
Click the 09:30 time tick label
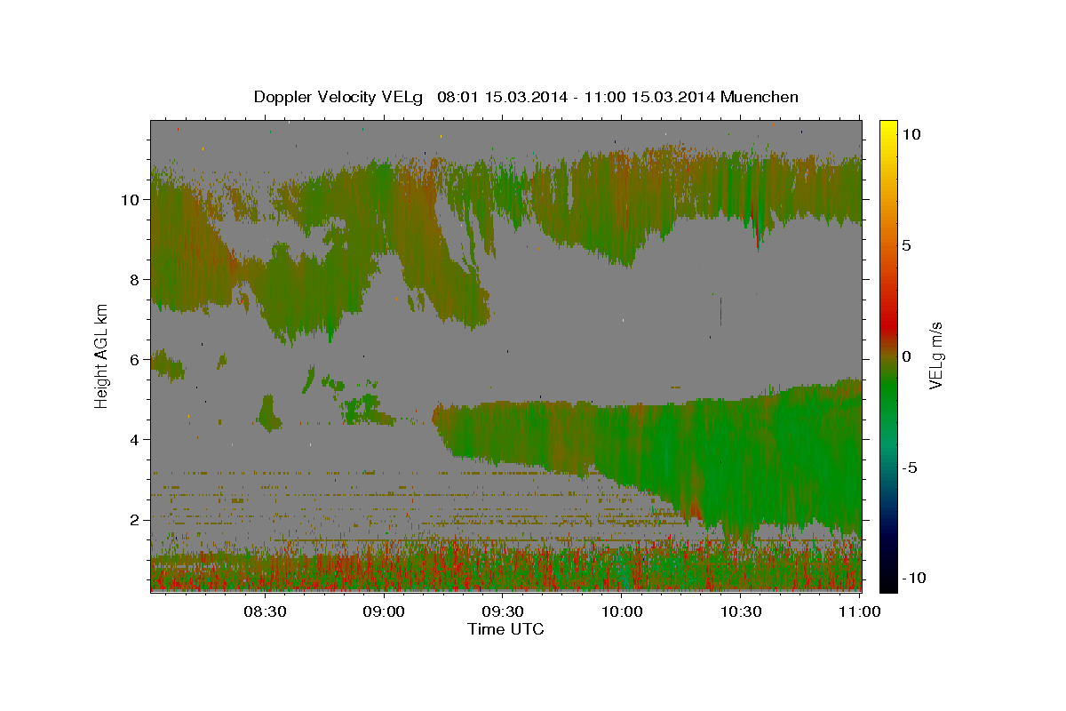click(x=503, y=611)
